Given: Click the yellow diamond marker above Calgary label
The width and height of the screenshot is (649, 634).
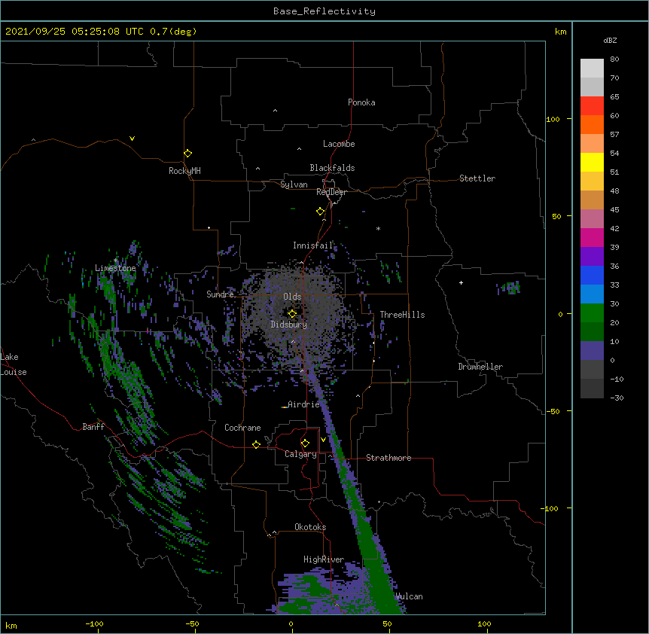Looking at the screenshot, I should pos(305,443).
